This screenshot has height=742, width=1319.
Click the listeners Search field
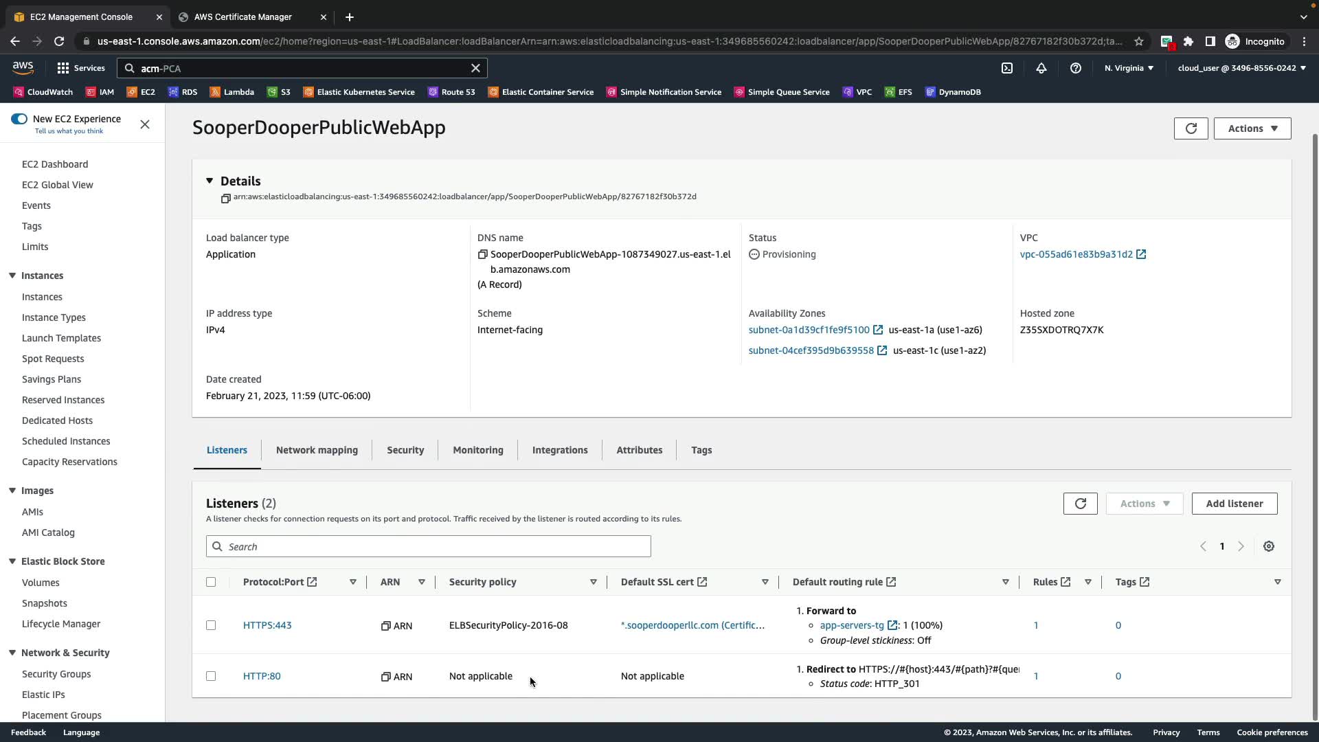[429, 546]
